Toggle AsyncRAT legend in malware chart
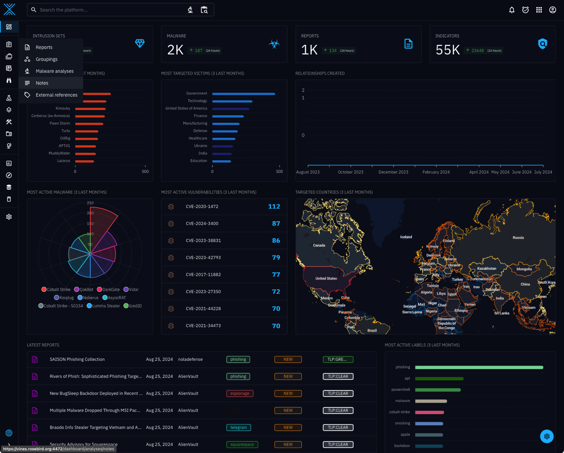The image size is (564, 453). tap(114, 298)
